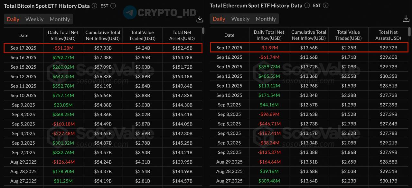Select Daily tab in Bitcoin panel

click(x=13, y=19)
